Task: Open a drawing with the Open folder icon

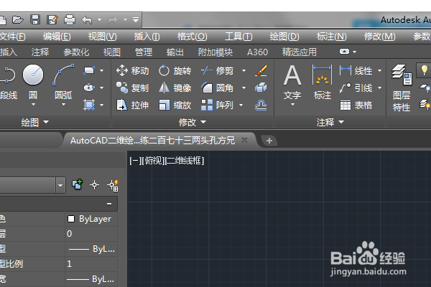Action: pyautogui.click(x=17, y=20)
